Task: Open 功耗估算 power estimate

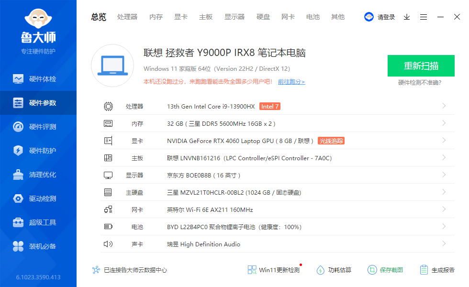Action: coord(334,270)
